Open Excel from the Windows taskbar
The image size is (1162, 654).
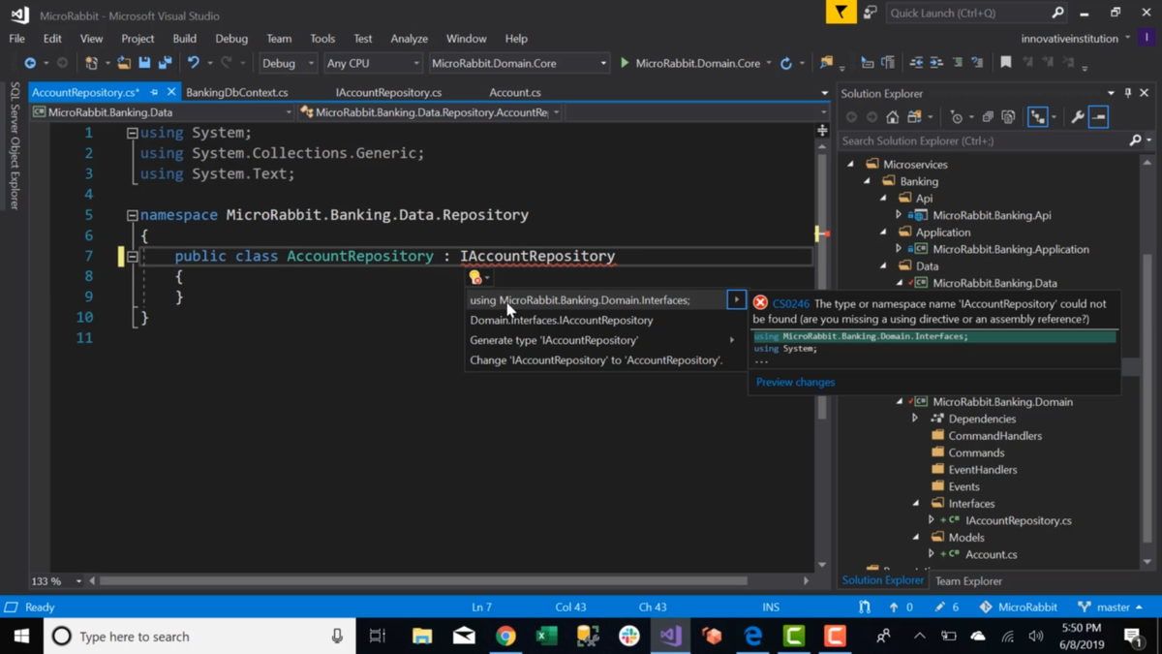(547, 636)
